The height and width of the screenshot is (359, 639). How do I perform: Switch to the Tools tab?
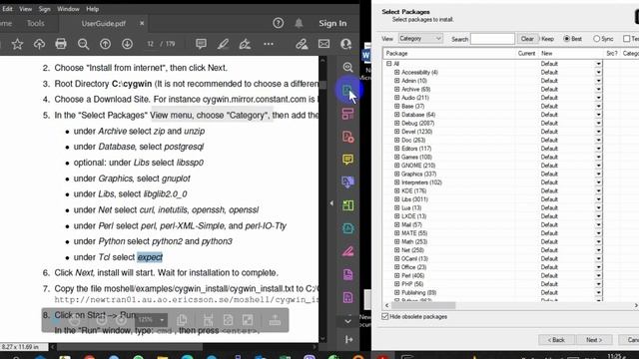click(x=36, y=23)
